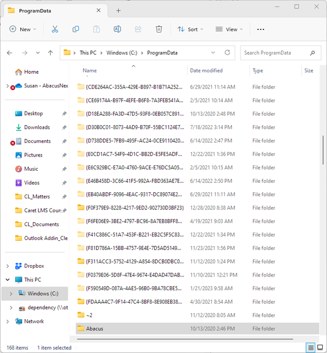Click Windows (C:) in address breadcrumb
This screenshot has height=353, width=327.
122,53
